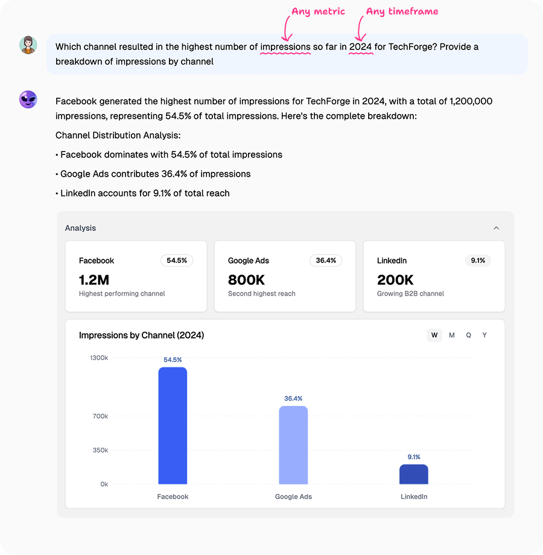Click the Facebook bar in the chart
This screenshot has width=543, height=555.
point(173,425)
